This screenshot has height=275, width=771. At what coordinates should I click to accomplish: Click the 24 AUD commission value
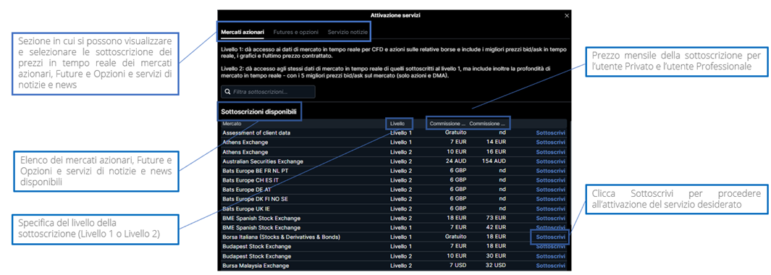[x=456, y=161]
